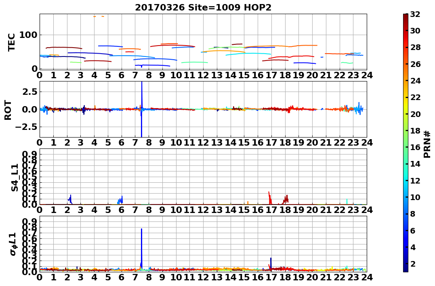Screen dimensions: 435x286
Task: Click the orange S4_L1 spike near hour 15
Action: click(x=248, y=203)
